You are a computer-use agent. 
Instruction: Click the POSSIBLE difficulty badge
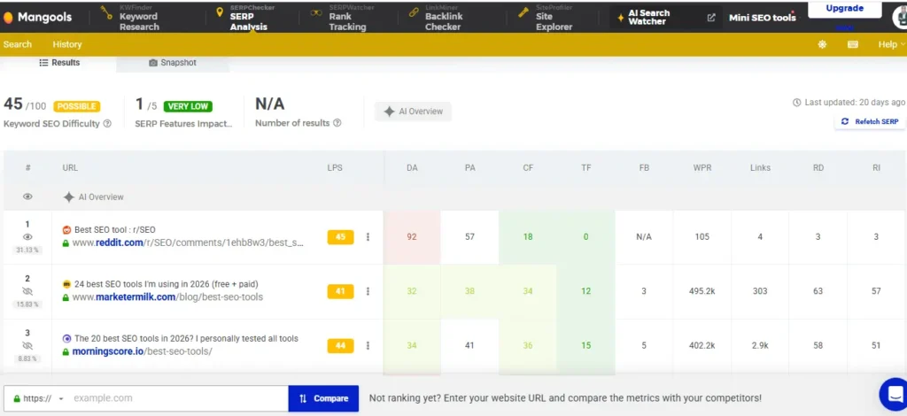(x=77, y=106)
